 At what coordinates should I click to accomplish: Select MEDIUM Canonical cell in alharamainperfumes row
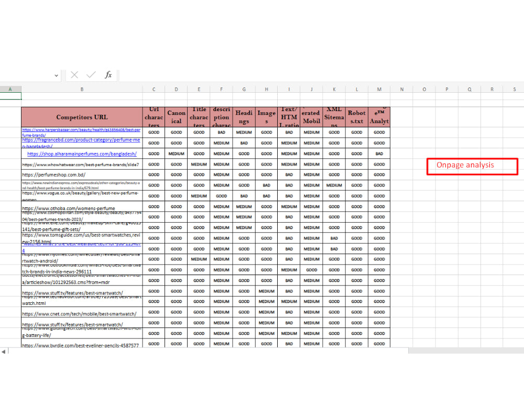pyautogui.click(x=176, y=154)
